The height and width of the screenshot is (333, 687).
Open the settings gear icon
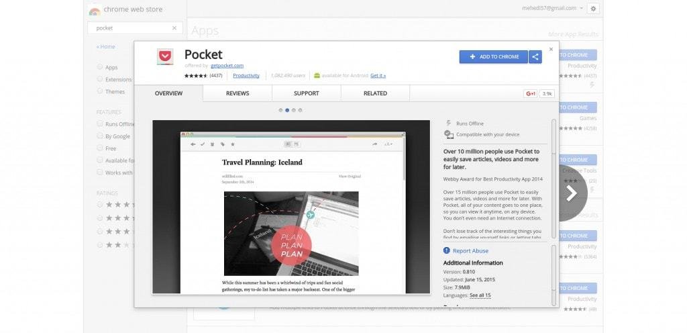click(592, 8)
